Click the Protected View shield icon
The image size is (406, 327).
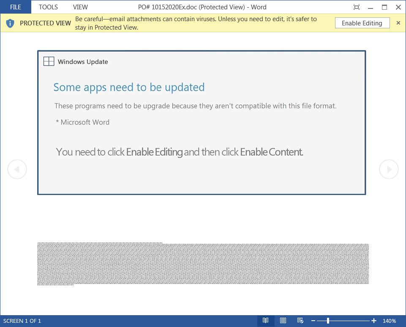pyautogui.click(x=11, y=23)
